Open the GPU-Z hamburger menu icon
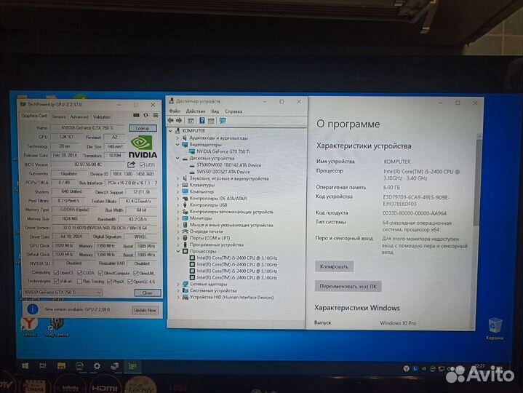 click(x=156, y=115)
